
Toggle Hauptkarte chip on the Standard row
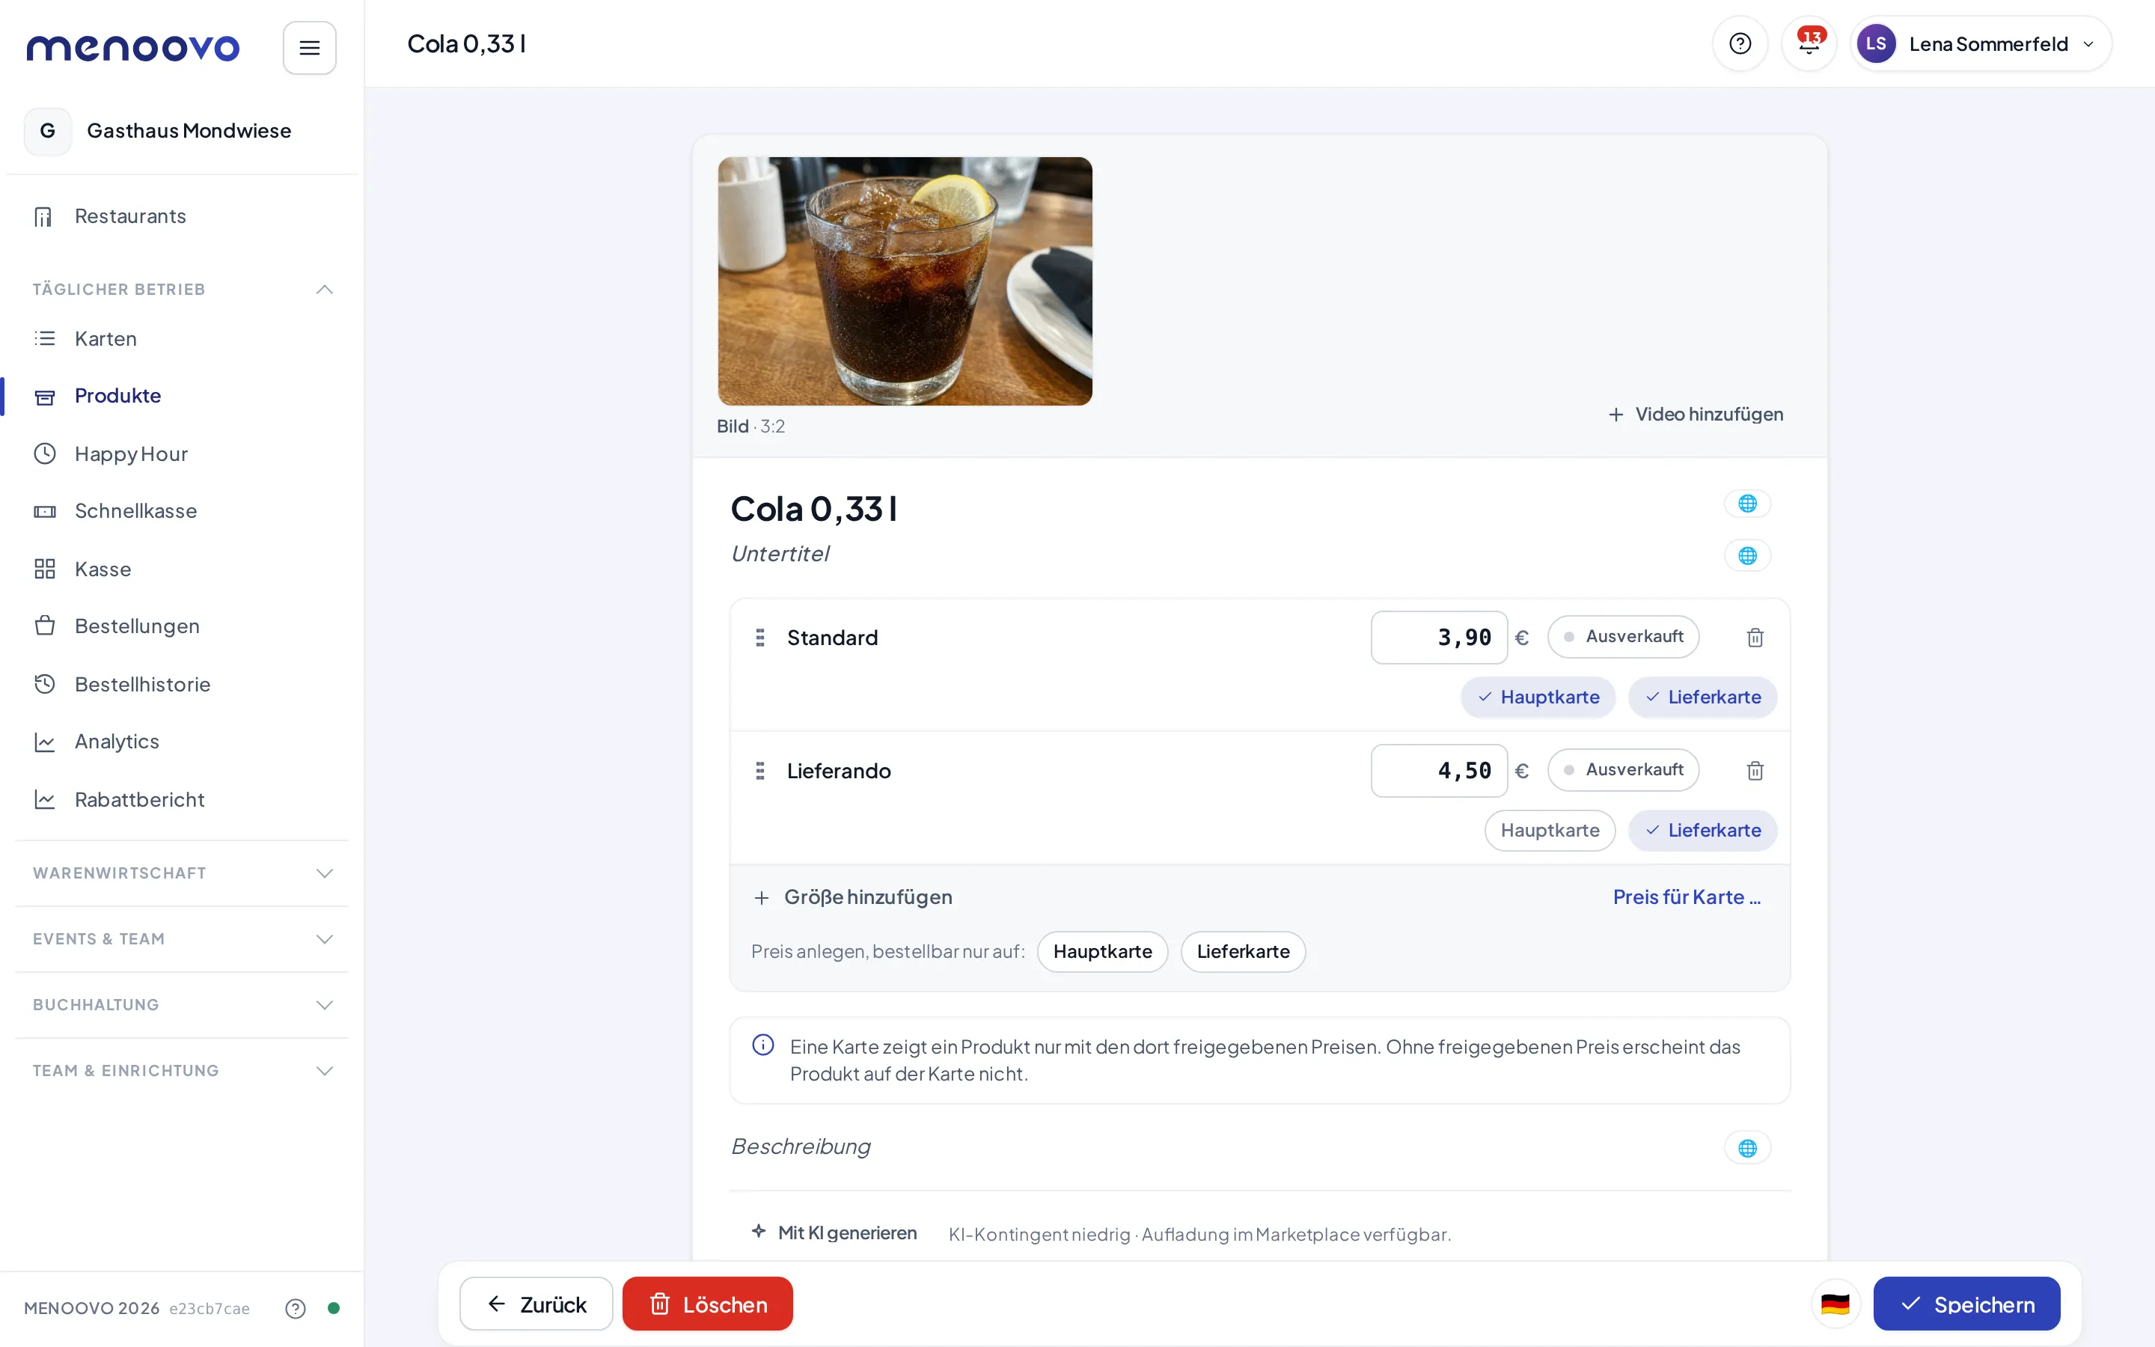1538,697
